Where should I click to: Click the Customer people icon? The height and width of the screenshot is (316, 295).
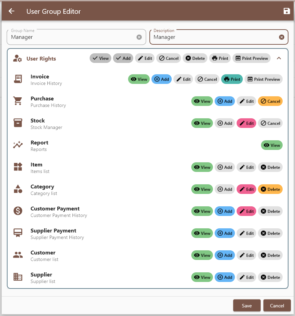click(18, 255)
